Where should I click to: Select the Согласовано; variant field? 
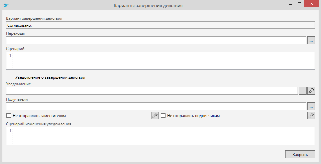160,25
